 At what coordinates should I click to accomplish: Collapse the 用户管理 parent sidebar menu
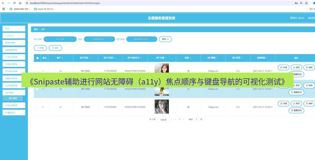(14, 92)
